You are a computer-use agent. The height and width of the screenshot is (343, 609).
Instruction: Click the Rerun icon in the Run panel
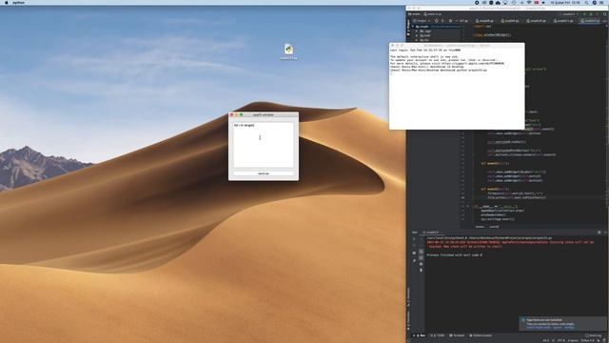pyautogui.click(x=414, y=238)
